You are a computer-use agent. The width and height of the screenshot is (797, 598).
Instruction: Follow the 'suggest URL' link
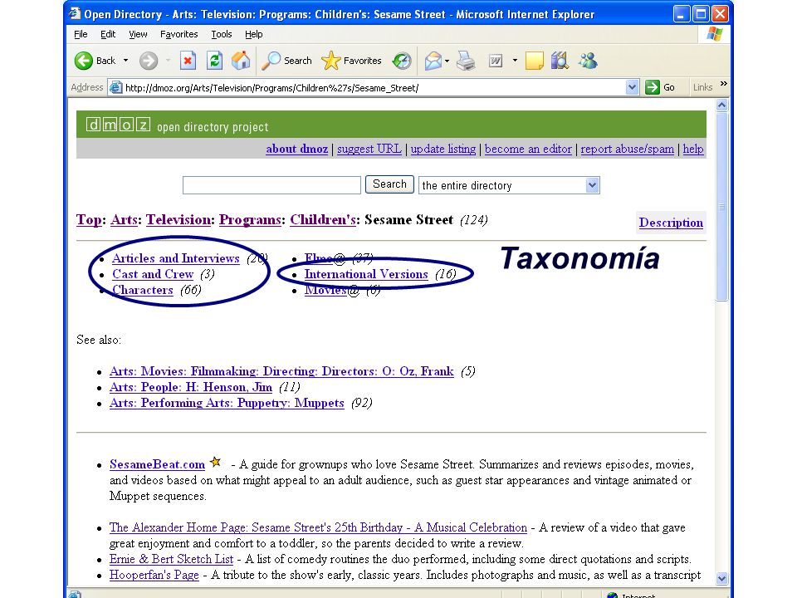click(x=369, y=149)
